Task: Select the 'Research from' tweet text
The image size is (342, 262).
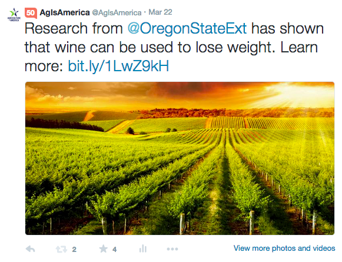Action: coord(74,28)
